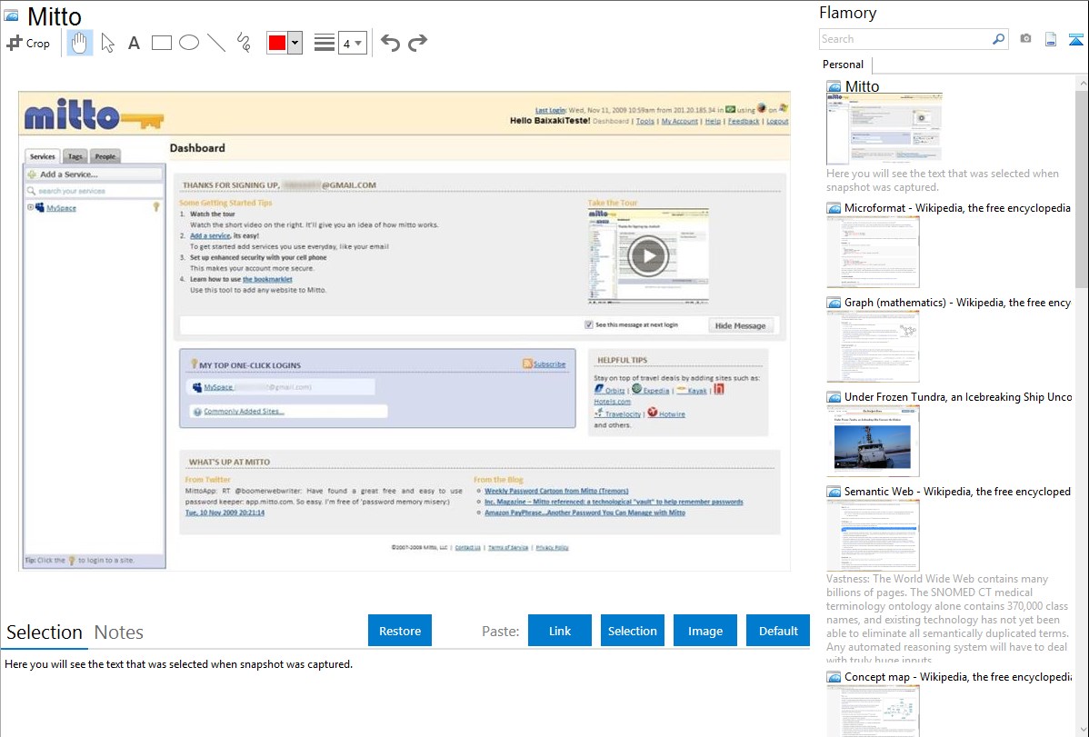1089x737 pixels.
Task: Click the Image paste button
Action: click(705, 631)
